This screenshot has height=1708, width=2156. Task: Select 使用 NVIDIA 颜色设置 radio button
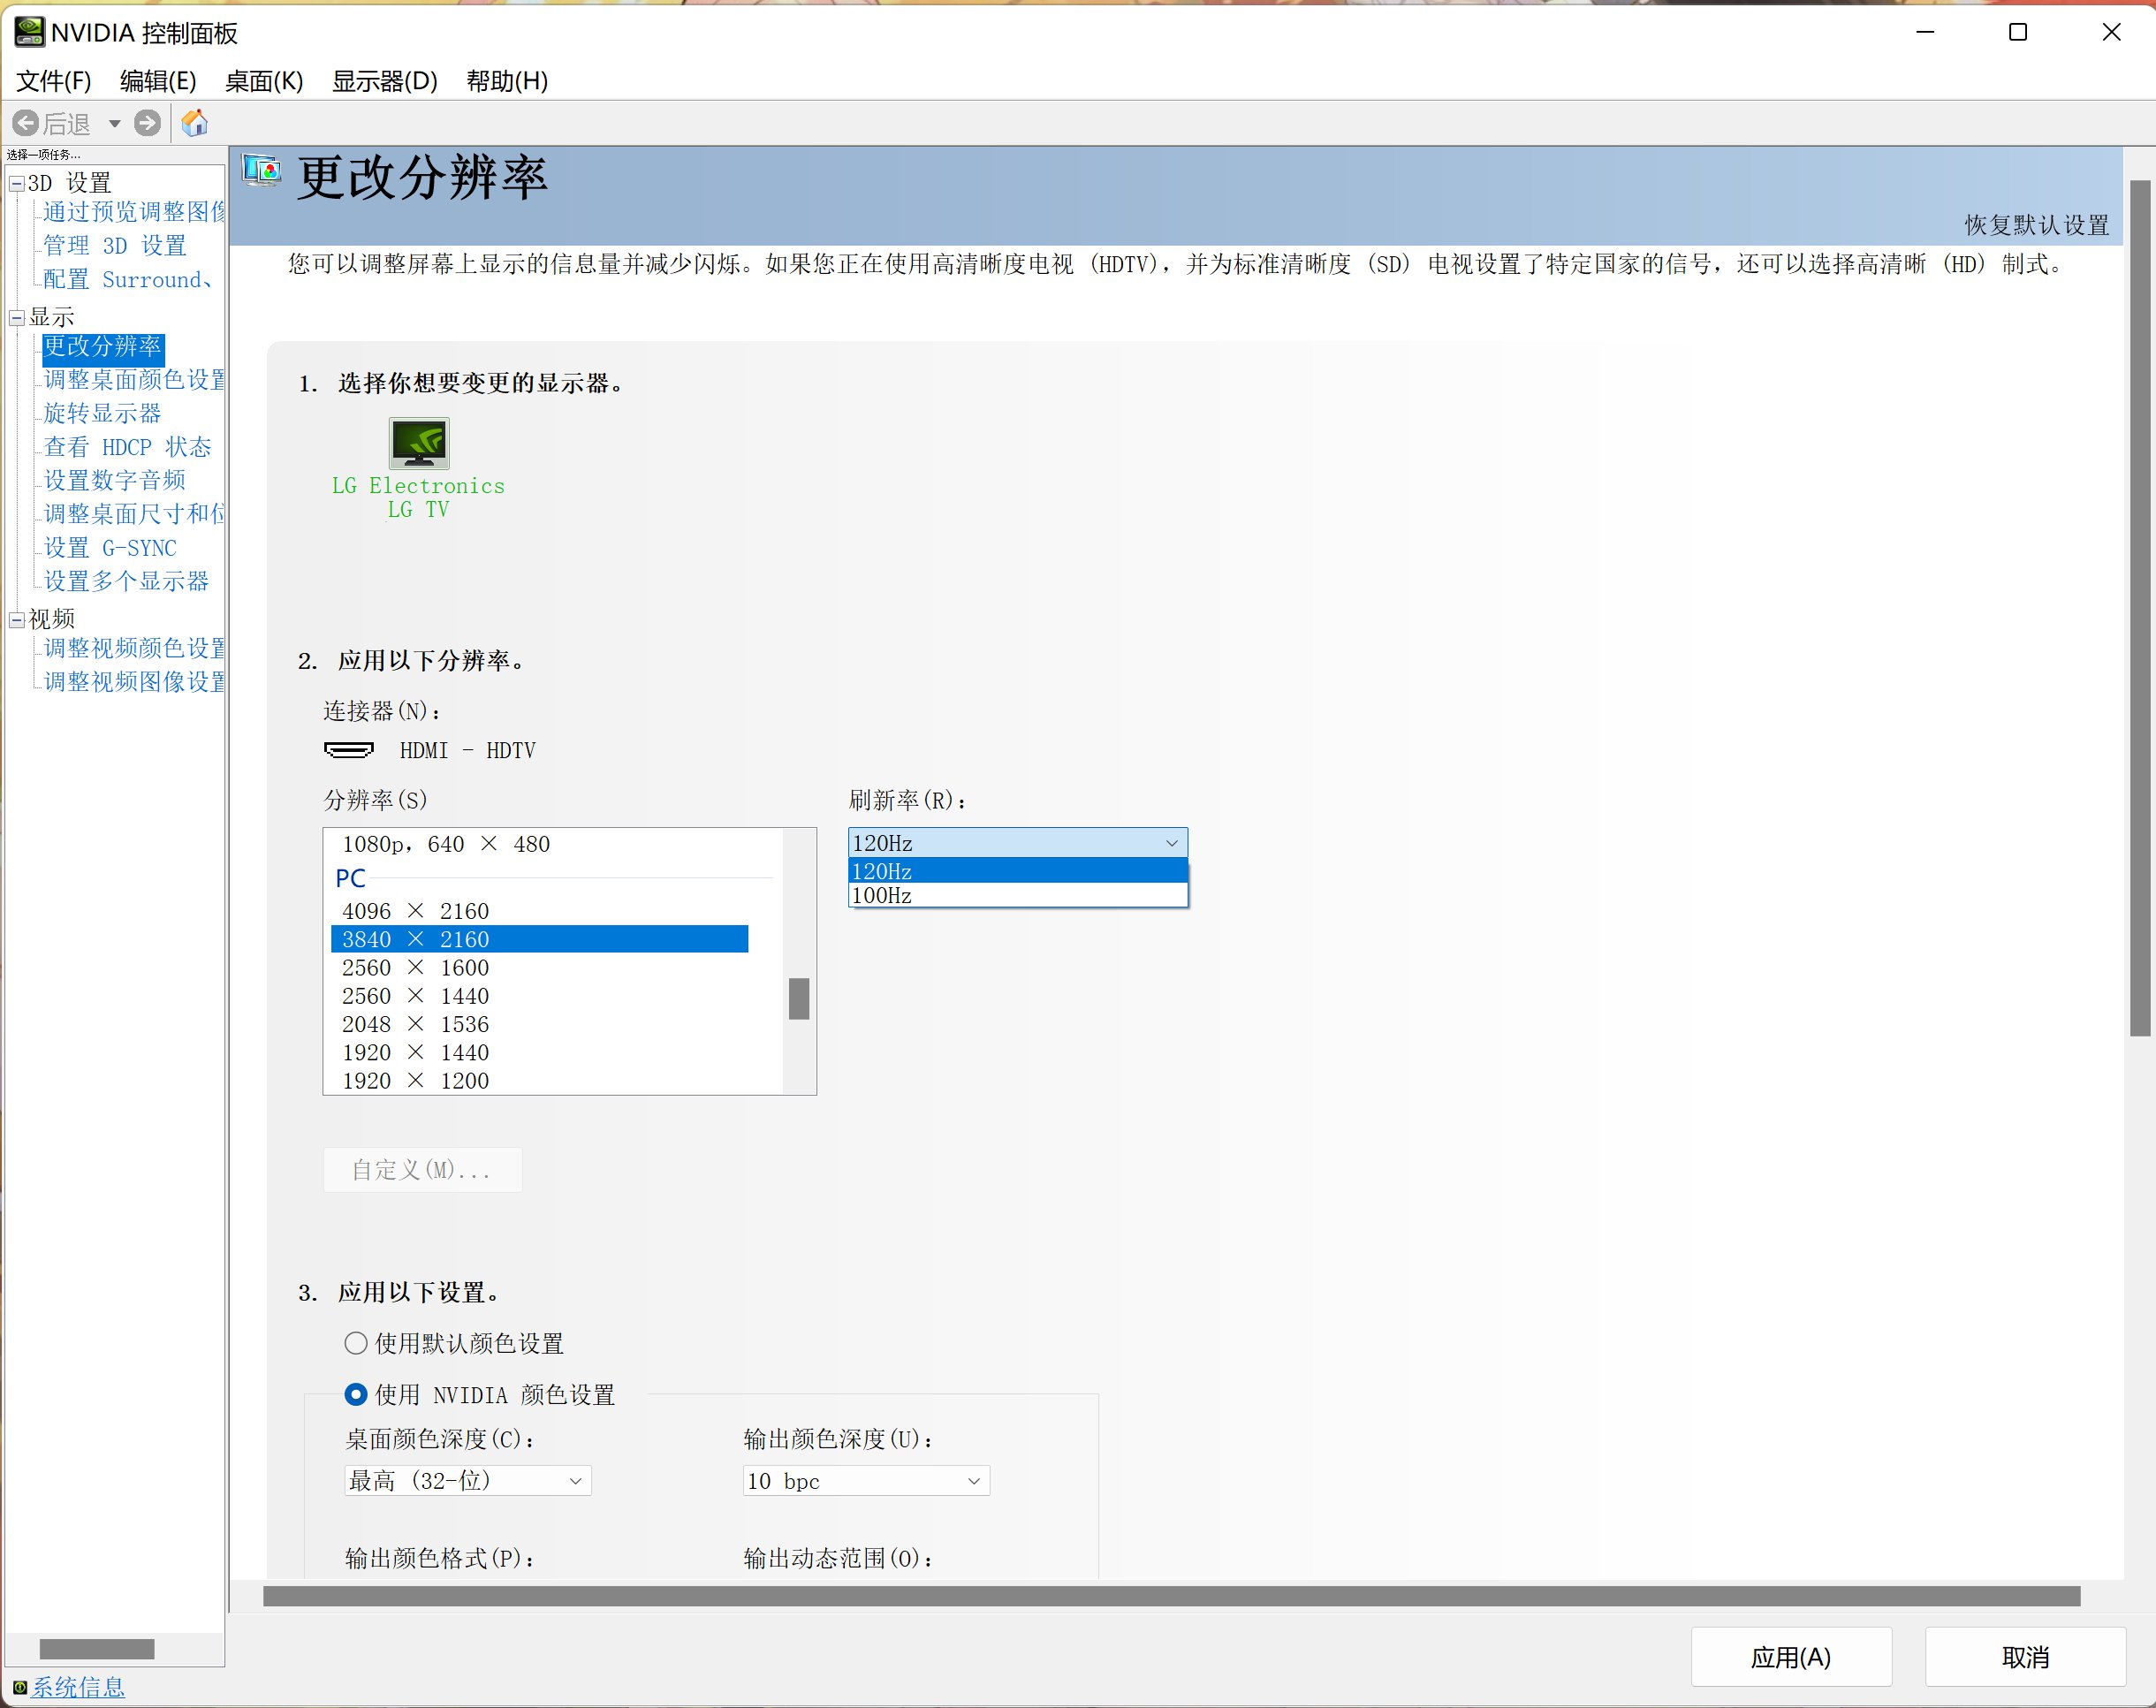[355, 1394]
